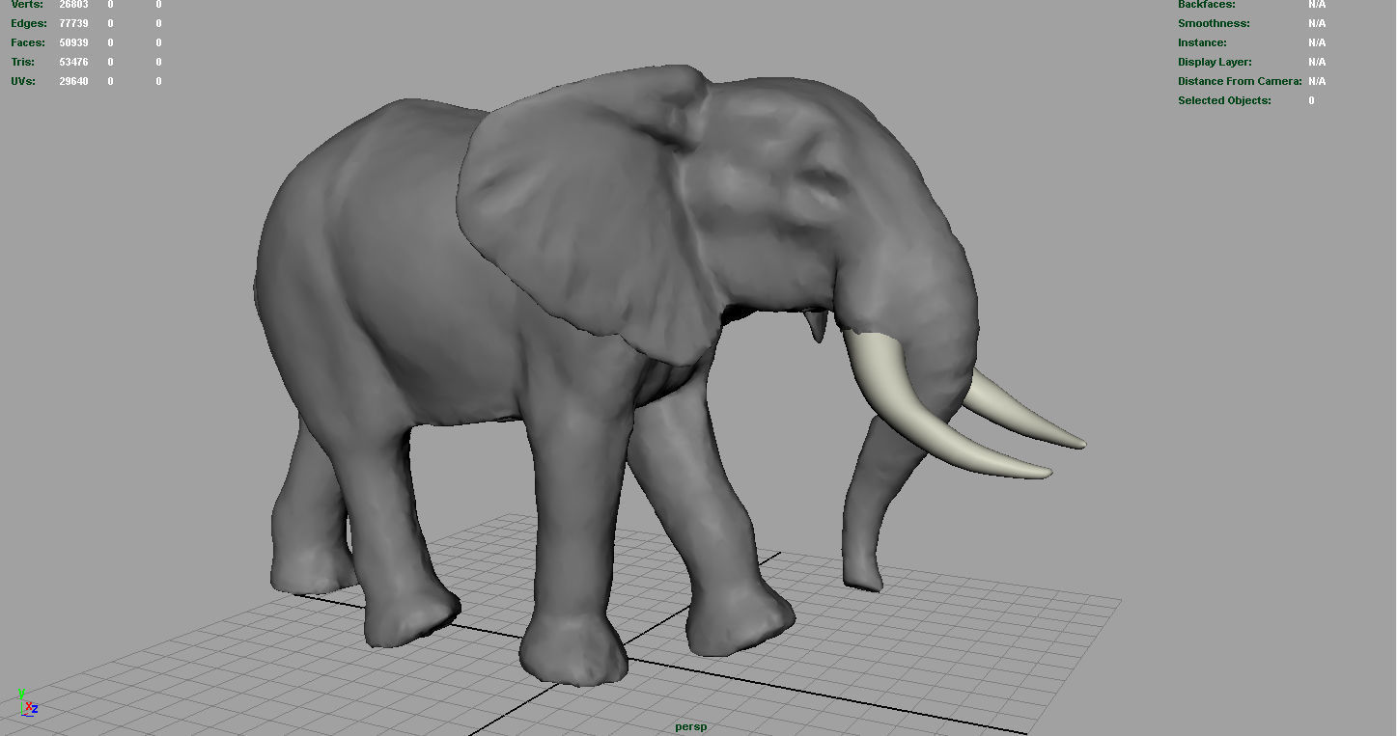The image size is (1397, 736).
Task: Click the triangle count value 53476
Action: tap(73, 62)
